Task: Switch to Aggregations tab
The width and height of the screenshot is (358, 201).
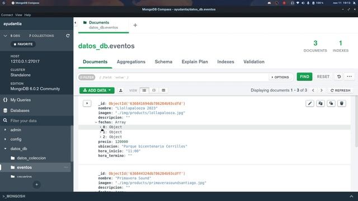Action: coord(131,62)
